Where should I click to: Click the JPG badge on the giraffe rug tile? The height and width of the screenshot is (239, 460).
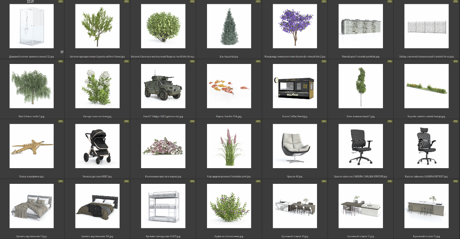[x=60, y=121]
